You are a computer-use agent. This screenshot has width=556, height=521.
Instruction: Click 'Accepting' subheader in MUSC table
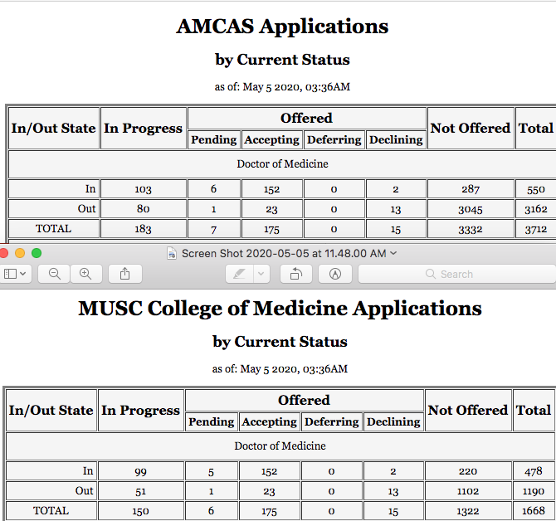coord(269,421)
